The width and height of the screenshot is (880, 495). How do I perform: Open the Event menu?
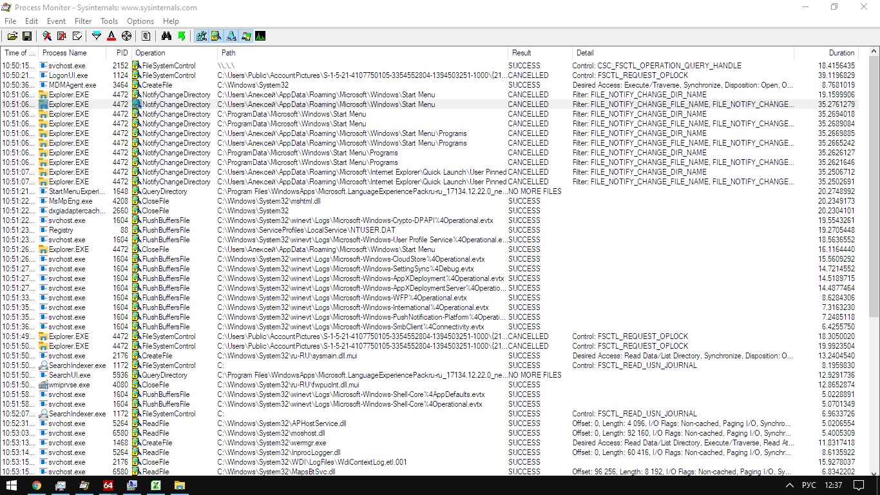click(x=56, y=21)
